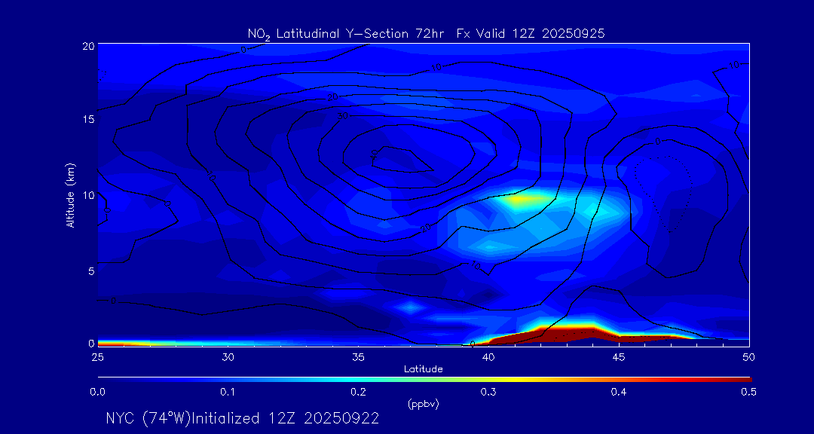814x434 pixels.
Task: Click latitude axis tick label 50
Action: point(749,357)
